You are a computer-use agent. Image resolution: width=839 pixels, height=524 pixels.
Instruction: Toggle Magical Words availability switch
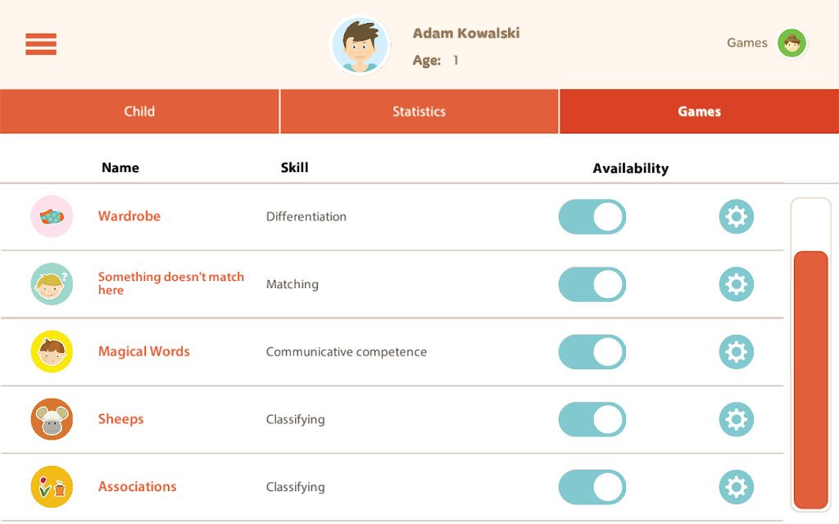pos(592,352)
